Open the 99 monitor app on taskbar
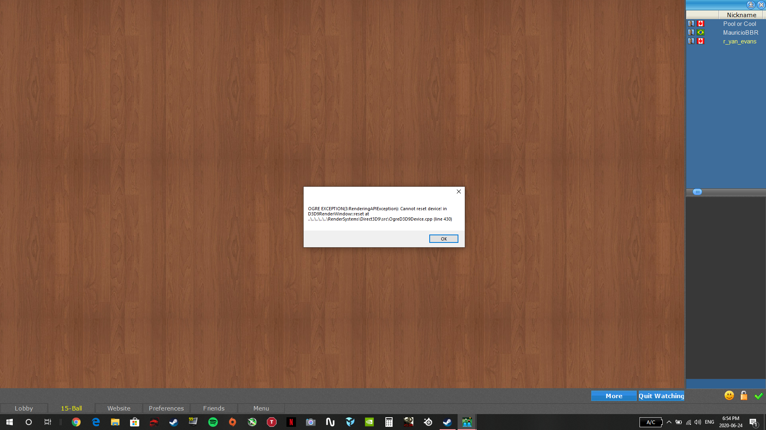This screenshot has width=766, height=430. click(x=193, y=422)
